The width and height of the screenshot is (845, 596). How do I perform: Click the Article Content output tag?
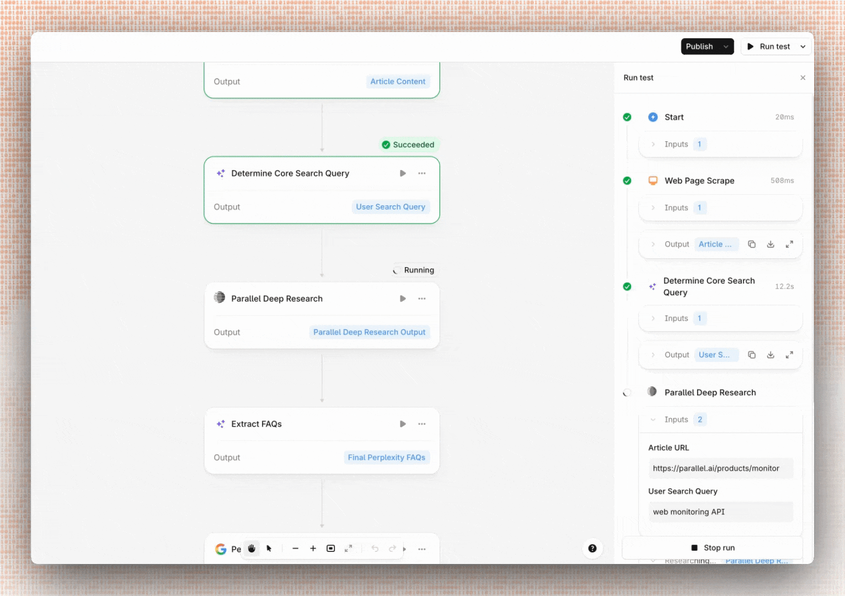(x=398, y=81)
